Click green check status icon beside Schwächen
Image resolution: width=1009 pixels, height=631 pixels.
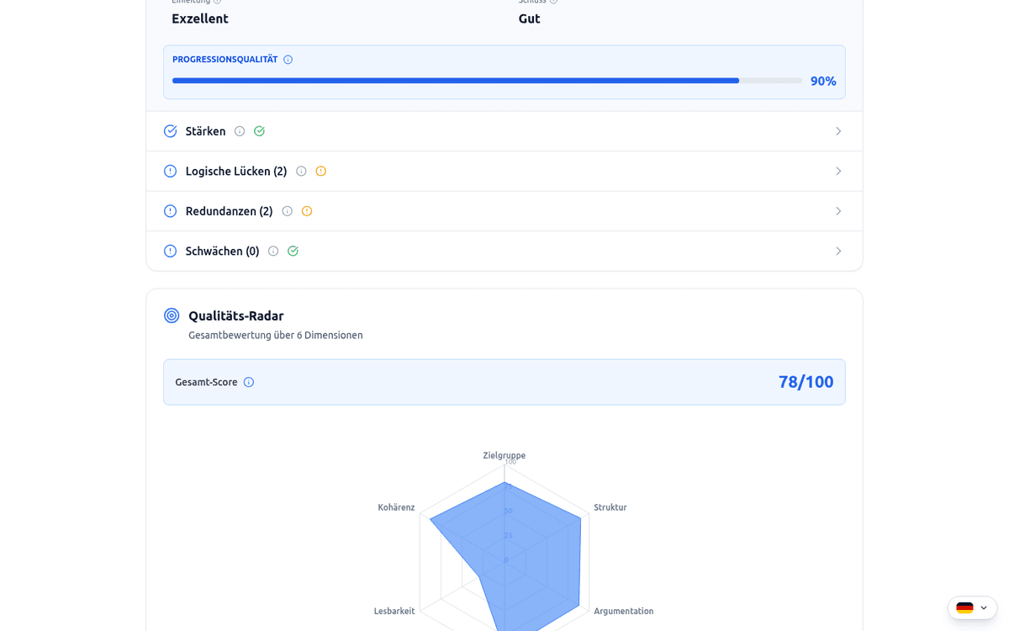point(293,252)
